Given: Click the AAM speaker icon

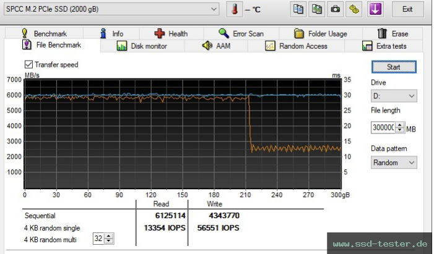Looking at the screenshot, I should [x=207, y=45].
